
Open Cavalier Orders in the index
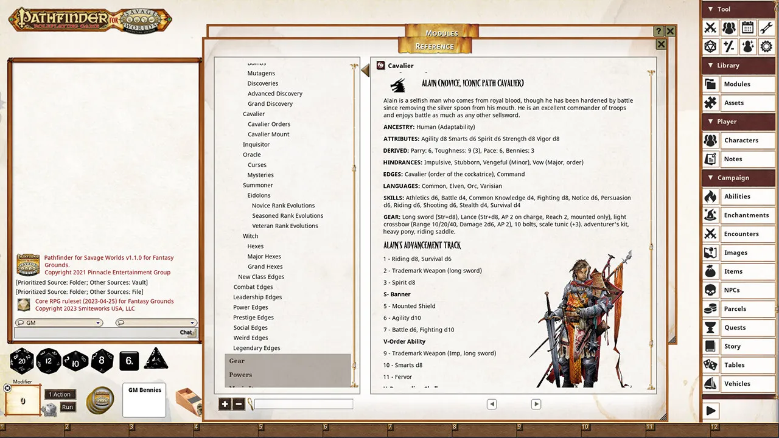pos(269,124)
